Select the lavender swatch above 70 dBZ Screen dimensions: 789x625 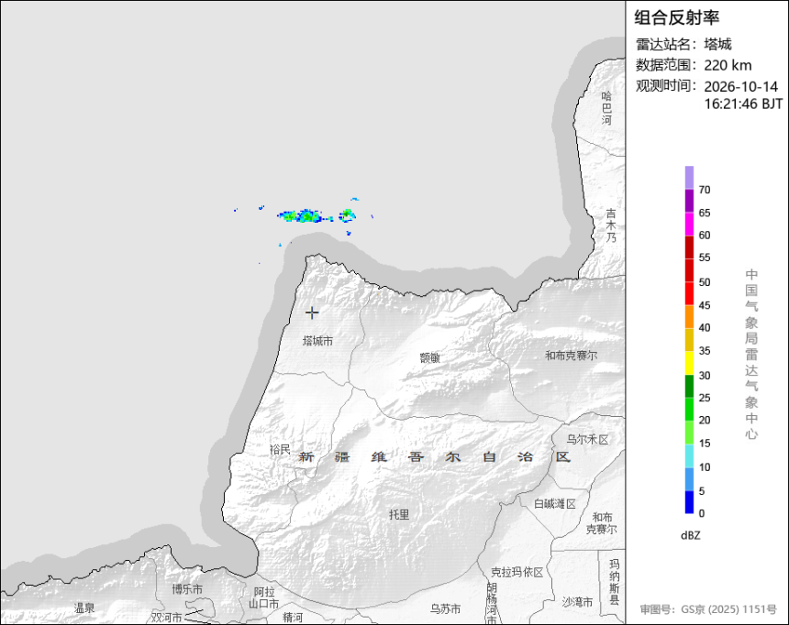689,178
